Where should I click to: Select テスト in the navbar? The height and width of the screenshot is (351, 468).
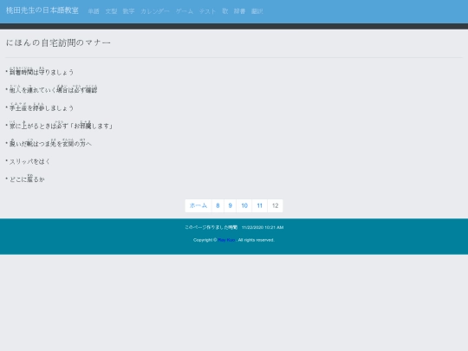(x=207, y=11)
